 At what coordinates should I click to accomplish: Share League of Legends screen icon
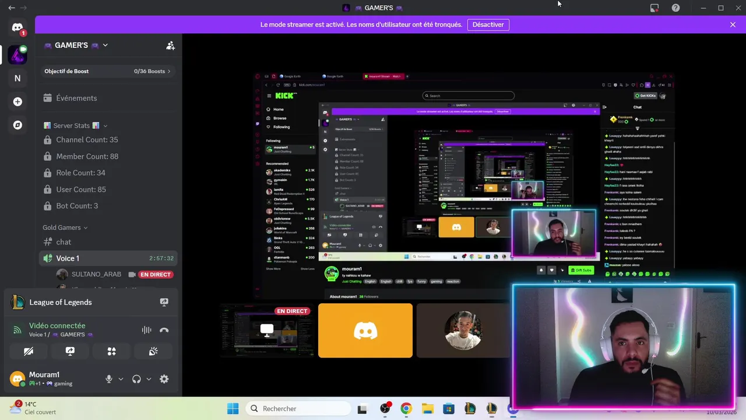point(164,302)
